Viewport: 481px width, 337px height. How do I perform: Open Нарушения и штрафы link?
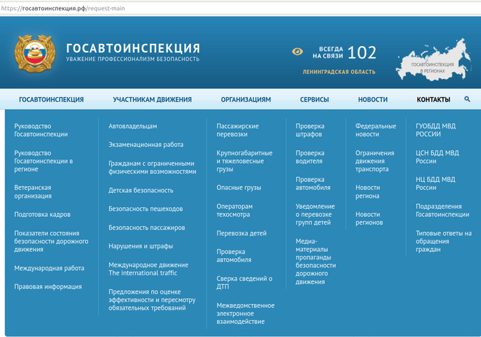coord(141,246)
